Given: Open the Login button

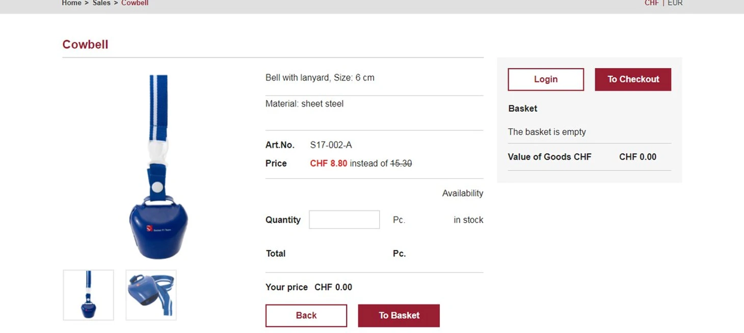Looking at the screenshot, I should (545, 79).
